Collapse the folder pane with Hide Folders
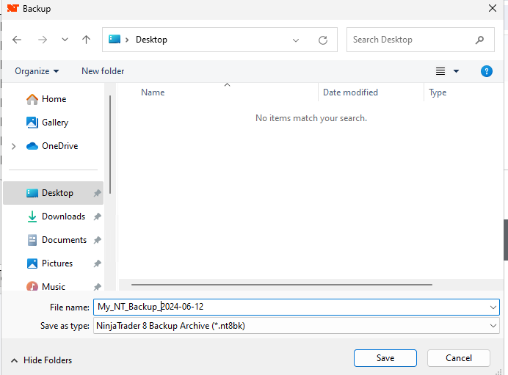 click(x=41, y=360)
